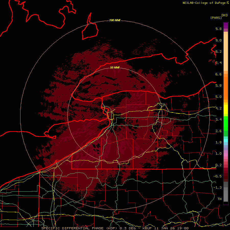Click the yellow segment of the colorbar
Image resolution: width=230 pixels, height=230 pixels.
pos(226,109)
